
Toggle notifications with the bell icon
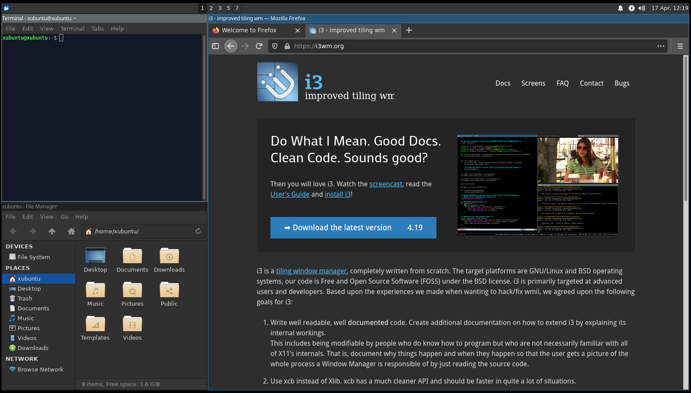pos(620,8)
